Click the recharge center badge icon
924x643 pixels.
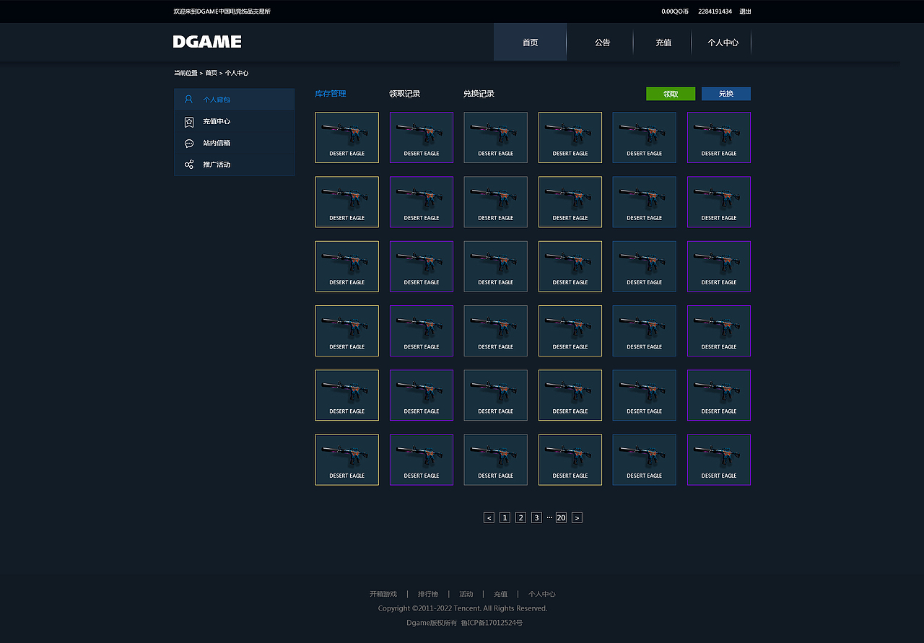tap(188, 121)
